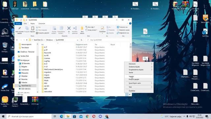Click Yerel Disk (C:) in the breadcrumb
Viewport: 211px width, 119px height.
pos(39,40)
